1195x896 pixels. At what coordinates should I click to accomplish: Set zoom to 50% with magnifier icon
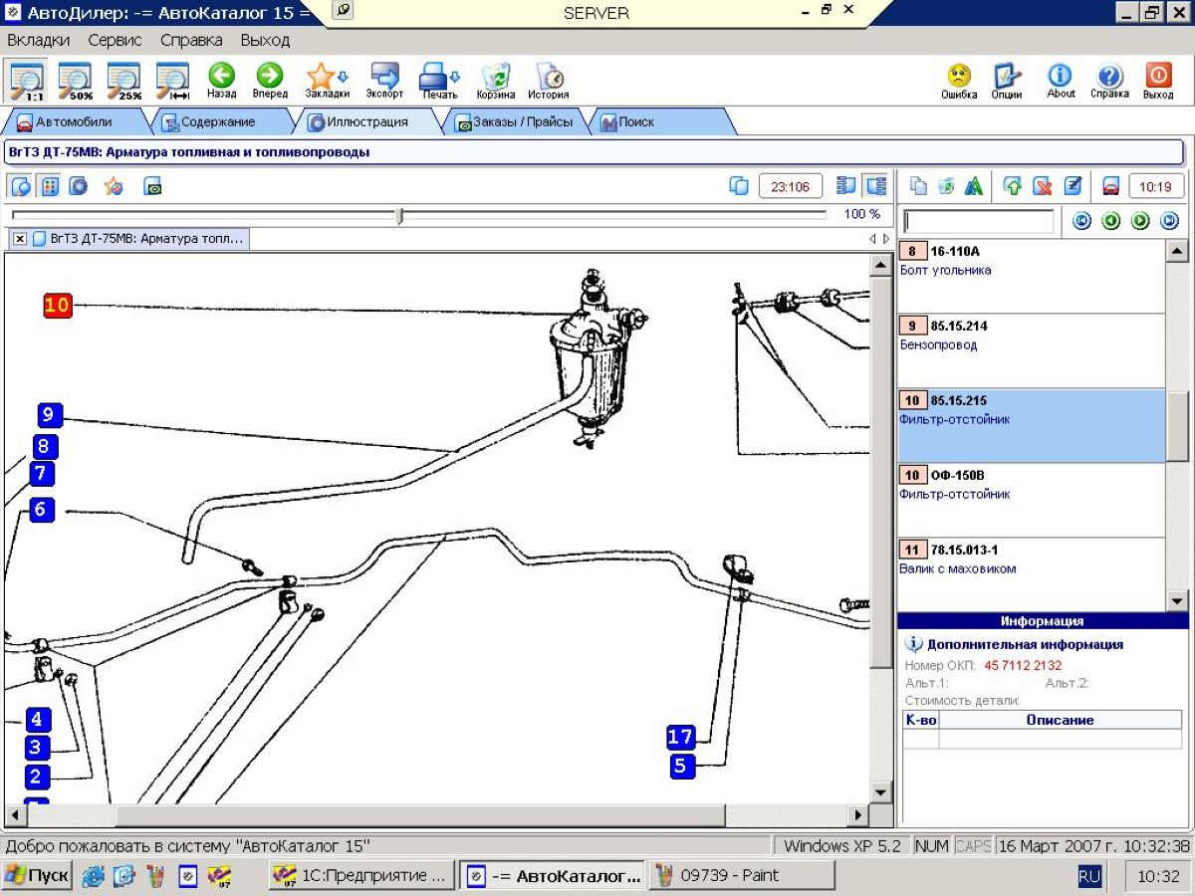click(75, 80)
